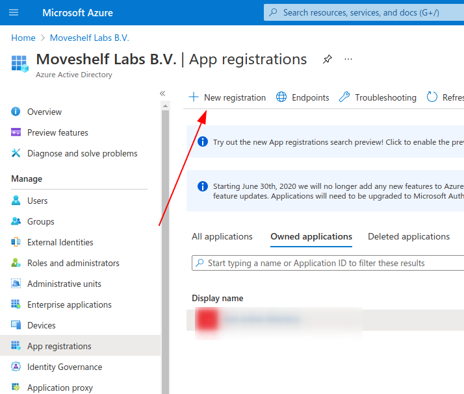Image resolution: width=464 pixels, height=394 pixels.
Task: Click New registration plus icon
Action: [x=194, y=97]
